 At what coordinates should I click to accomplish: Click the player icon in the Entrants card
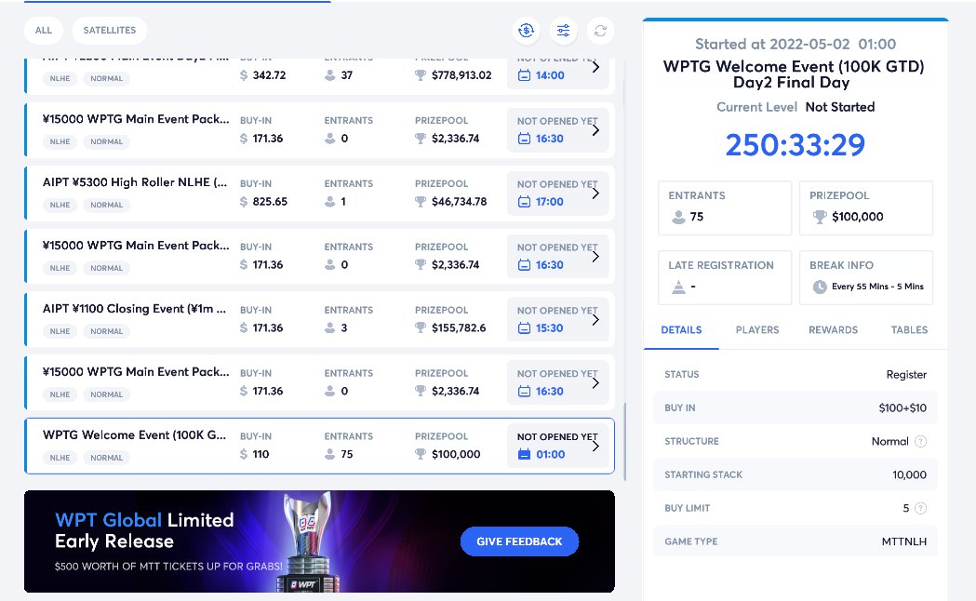(678, 217)
